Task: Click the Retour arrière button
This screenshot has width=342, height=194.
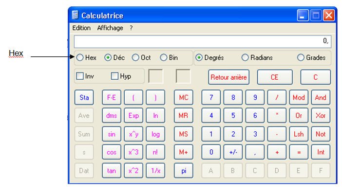Action: (228, 77)
